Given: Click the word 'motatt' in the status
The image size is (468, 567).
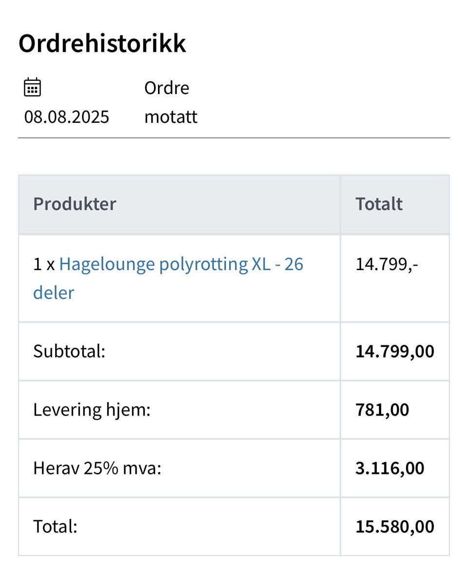Looking at the screenshot, I should [x=171, y=117].
